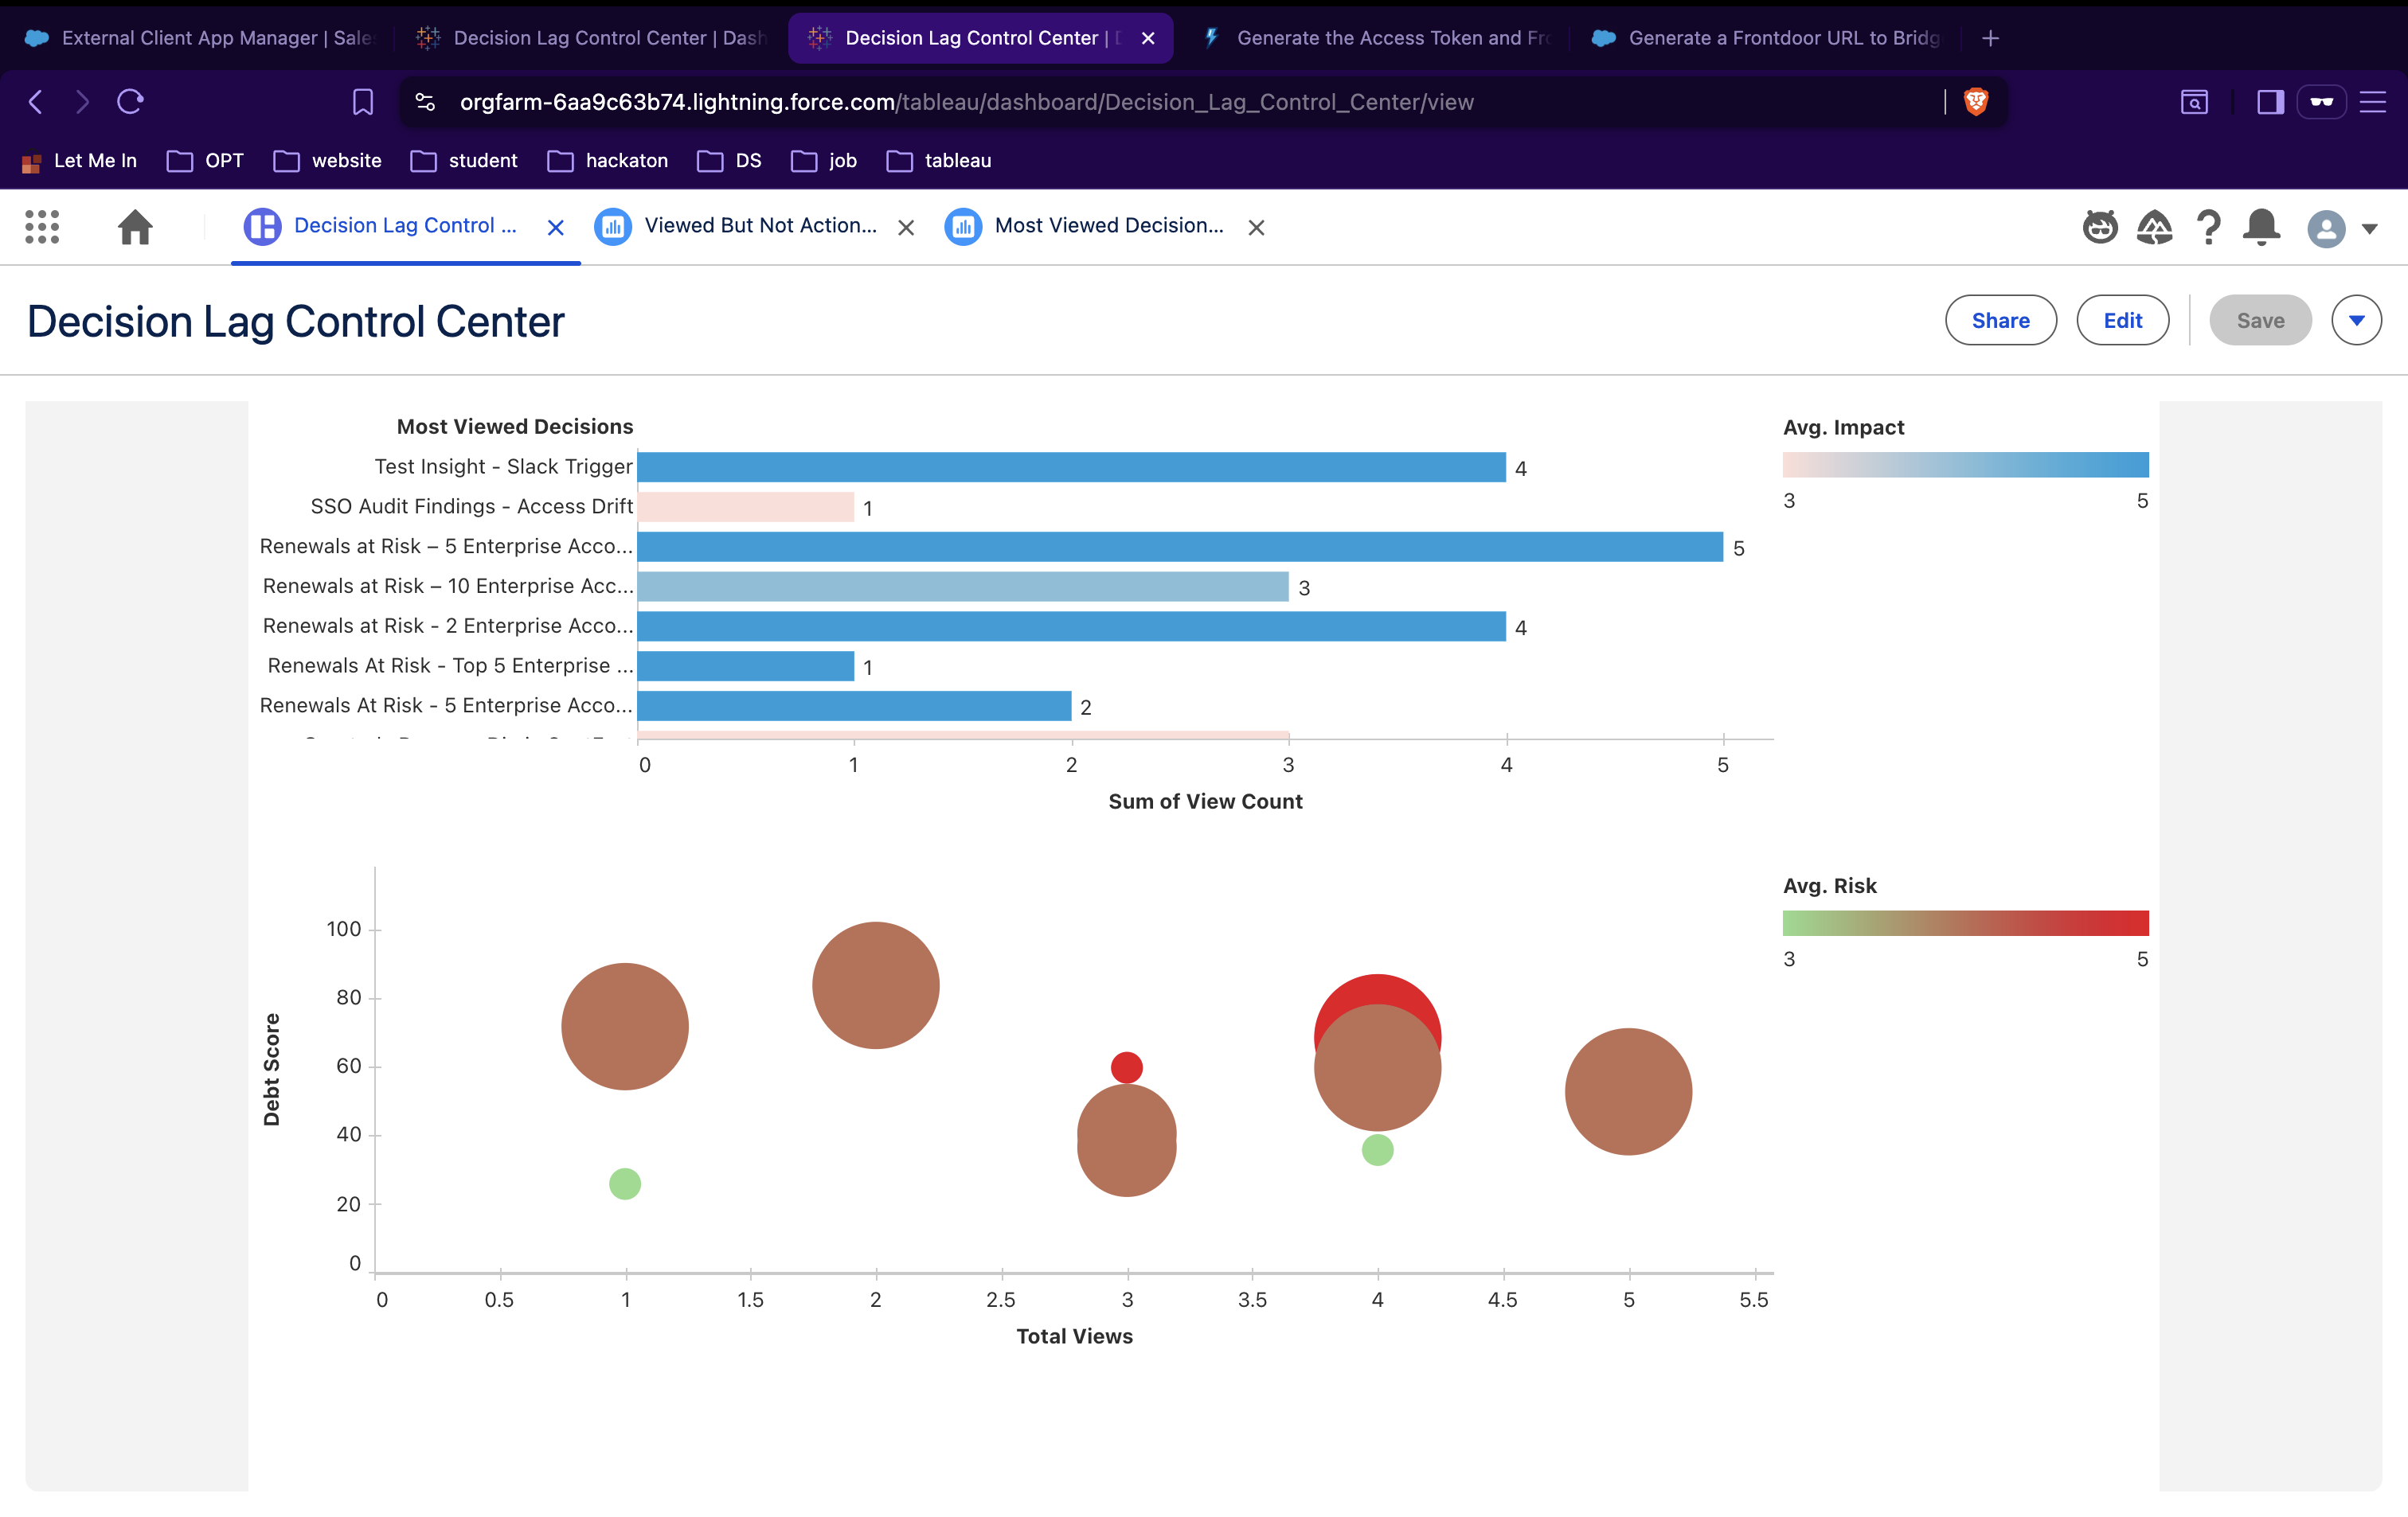
Task: Open the Help question mark icon
Action: [x=2208, y=227]
